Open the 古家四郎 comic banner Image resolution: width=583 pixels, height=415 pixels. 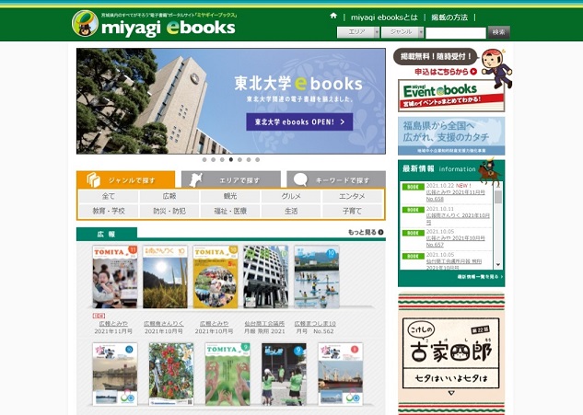click(451, 354)
